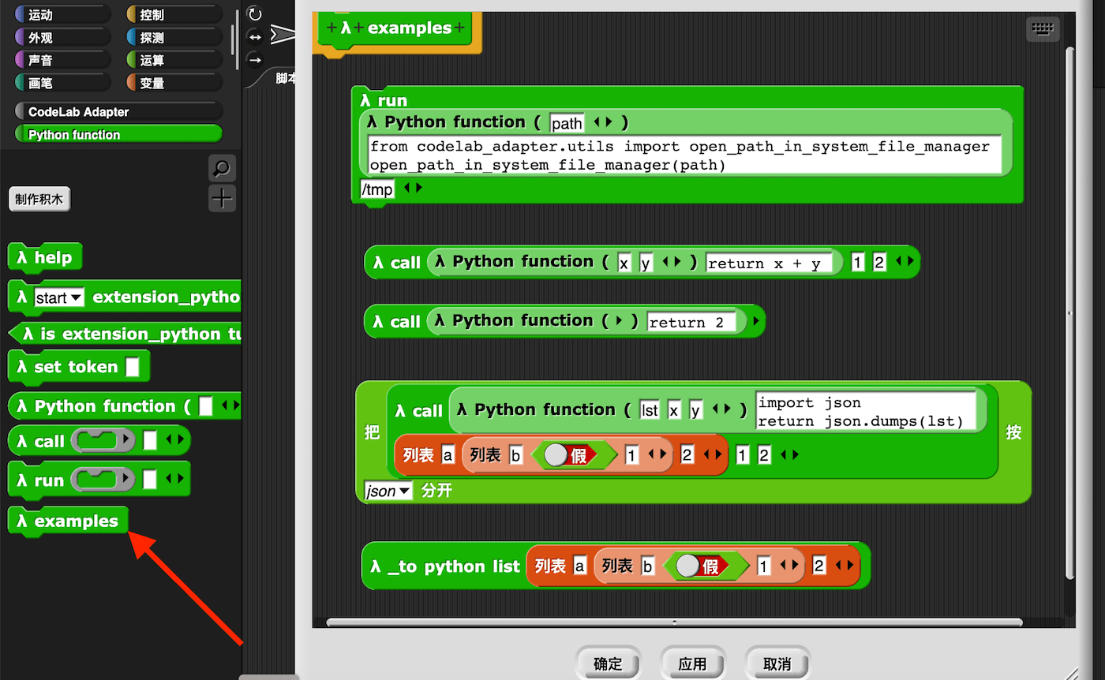Open the json dropdown below the call block
Screen dimensions: 1105x680
pyautogui.click(x=387, y=490)
